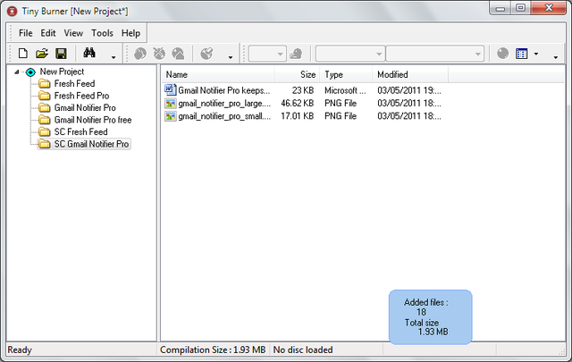Image resolution: width=572 pixels, height=362 pixels.
Task: Select the SC Gmail Notifier Pro folder
Action: tap(91, 144)
